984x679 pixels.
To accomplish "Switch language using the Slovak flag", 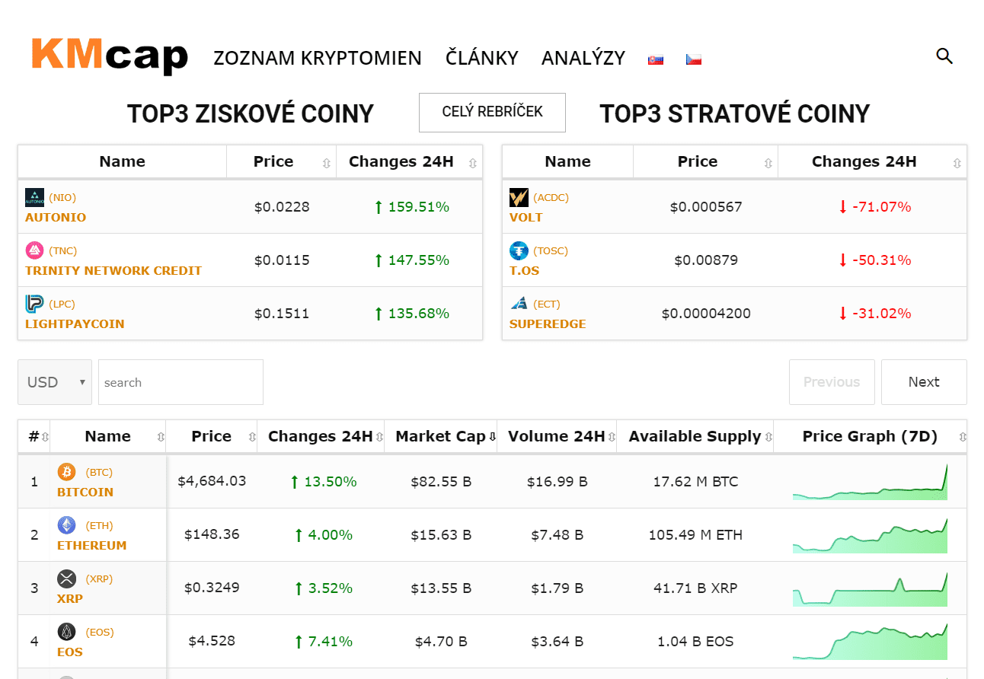I will pos(655,59).
